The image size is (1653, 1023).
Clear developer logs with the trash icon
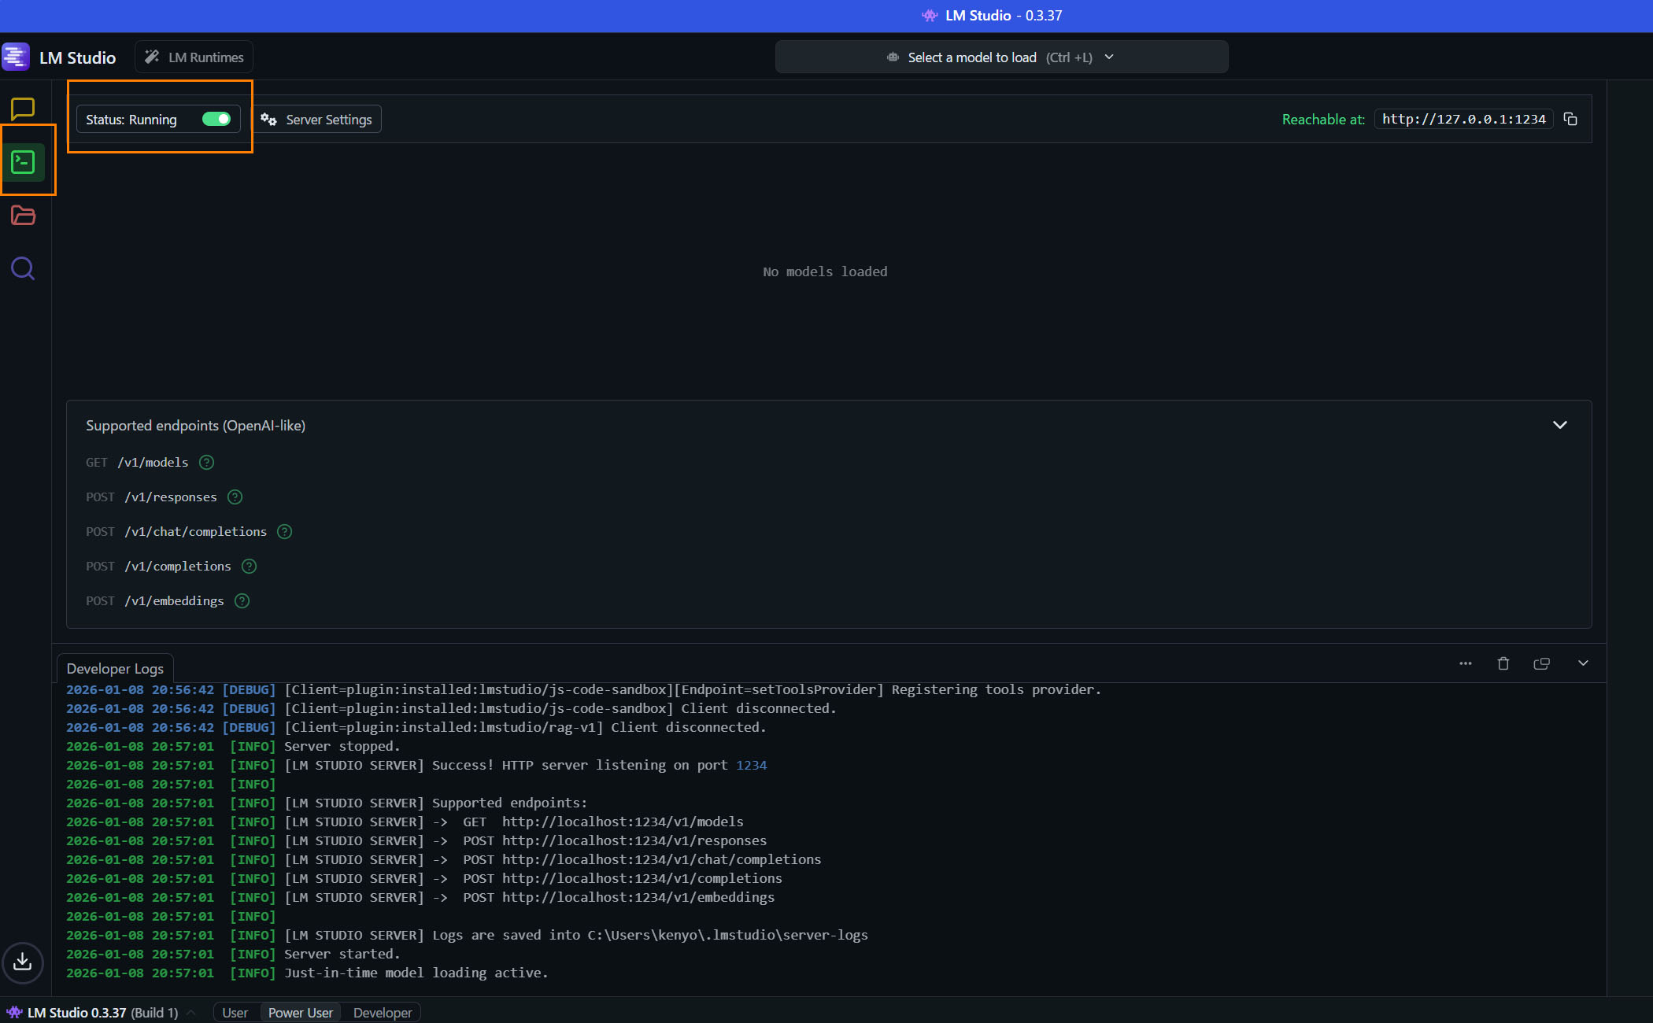1503,663
